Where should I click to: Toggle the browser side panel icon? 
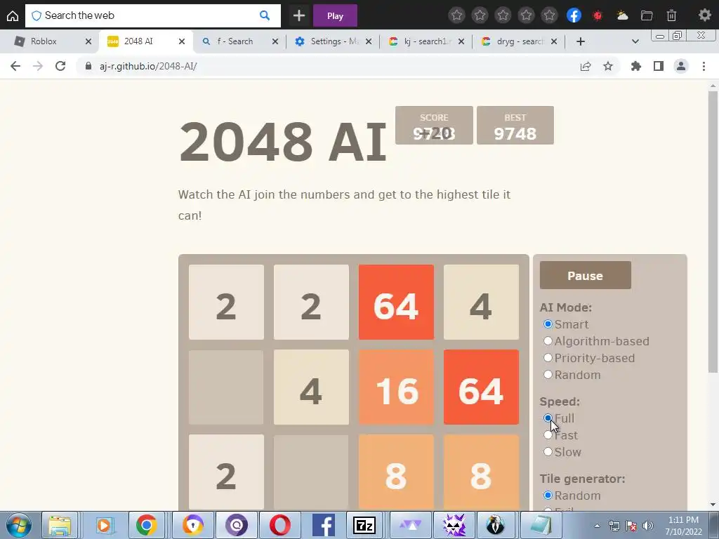pyautogui.click(x=659, y=66)
